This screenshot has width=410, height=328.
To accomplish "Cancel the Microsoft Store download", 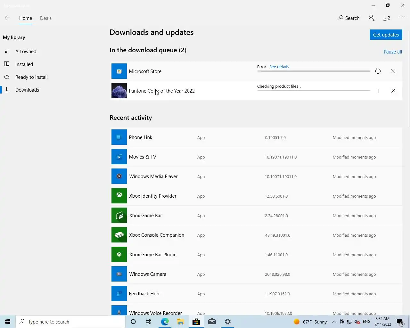I will [x=393, y=71].
